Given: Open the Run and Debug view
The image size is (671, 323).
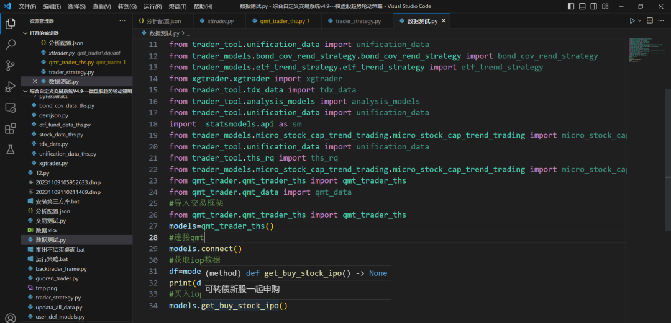Looking at the screenshot, I should [11, 86].
